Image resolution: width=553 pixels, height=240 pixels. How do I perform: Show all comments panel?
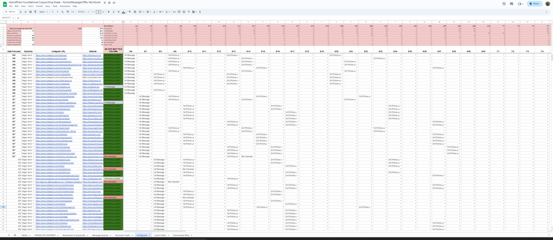click(512, 4)
